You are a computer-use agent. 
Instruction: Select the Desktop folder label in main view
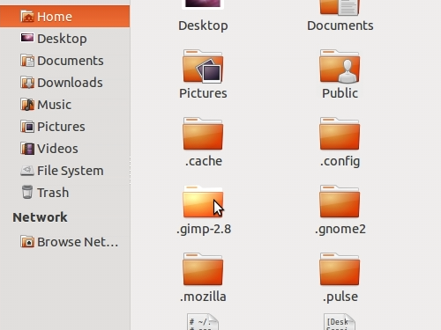[203, 26]
